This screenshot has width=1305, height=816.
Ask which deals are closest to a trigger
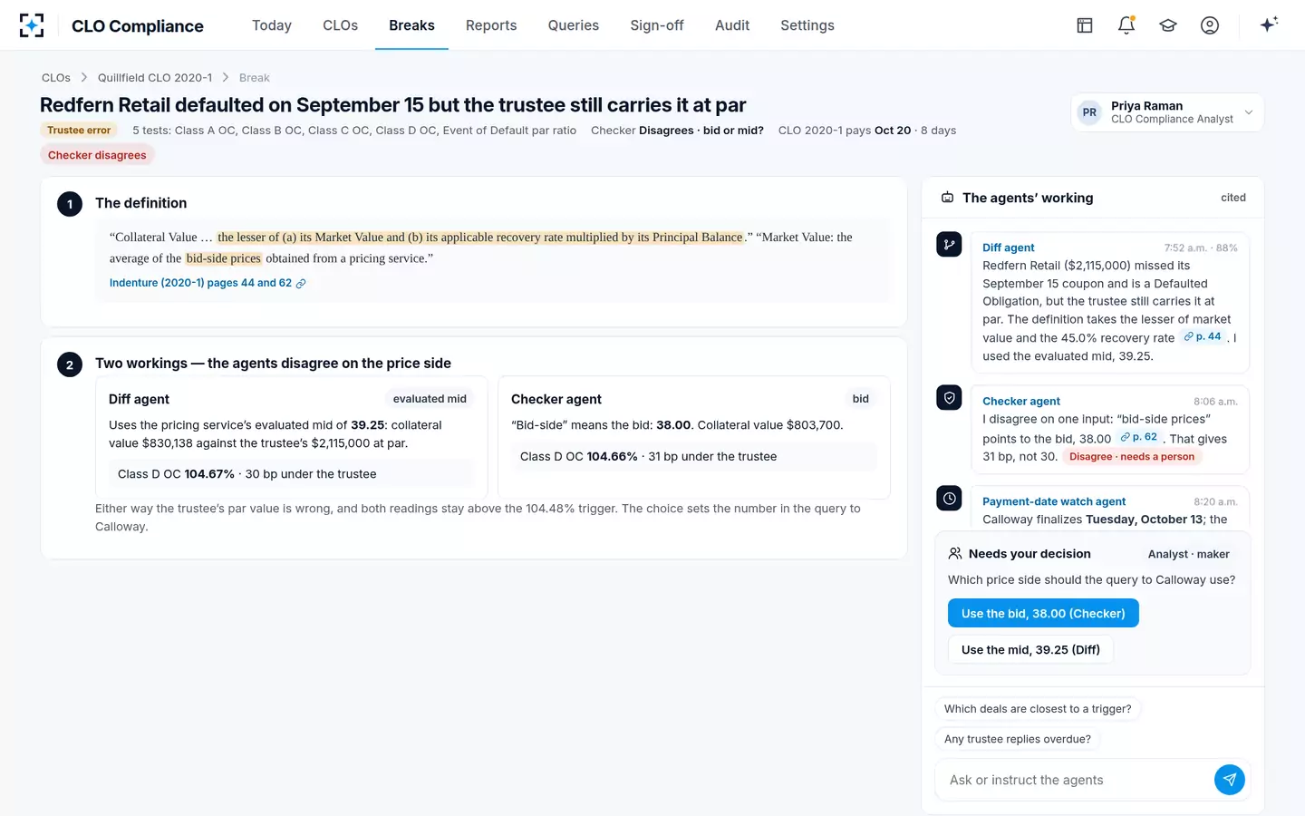click(1038, 709)
